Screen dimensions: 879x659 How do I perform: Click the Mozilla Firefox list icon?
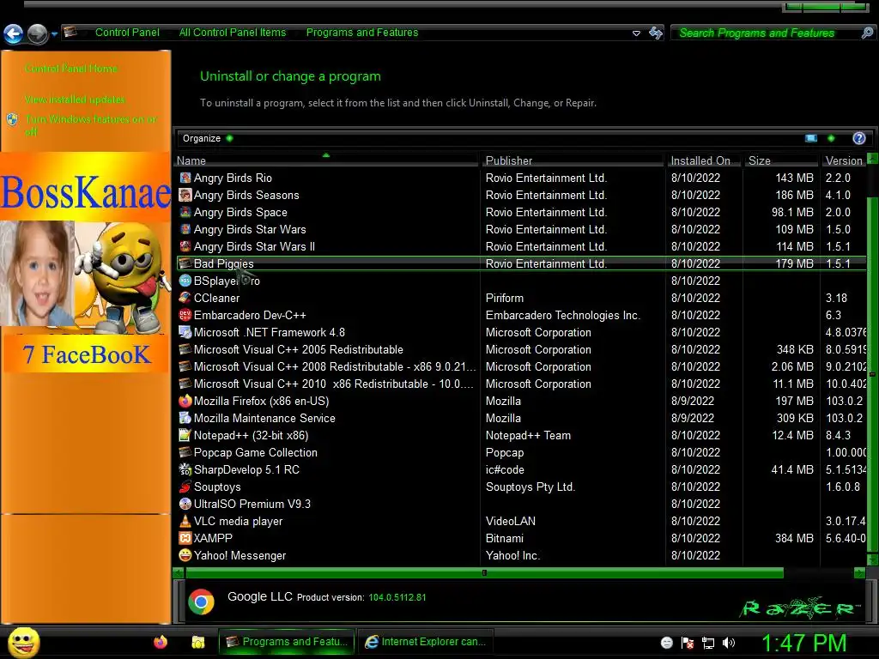click(185, 402)
